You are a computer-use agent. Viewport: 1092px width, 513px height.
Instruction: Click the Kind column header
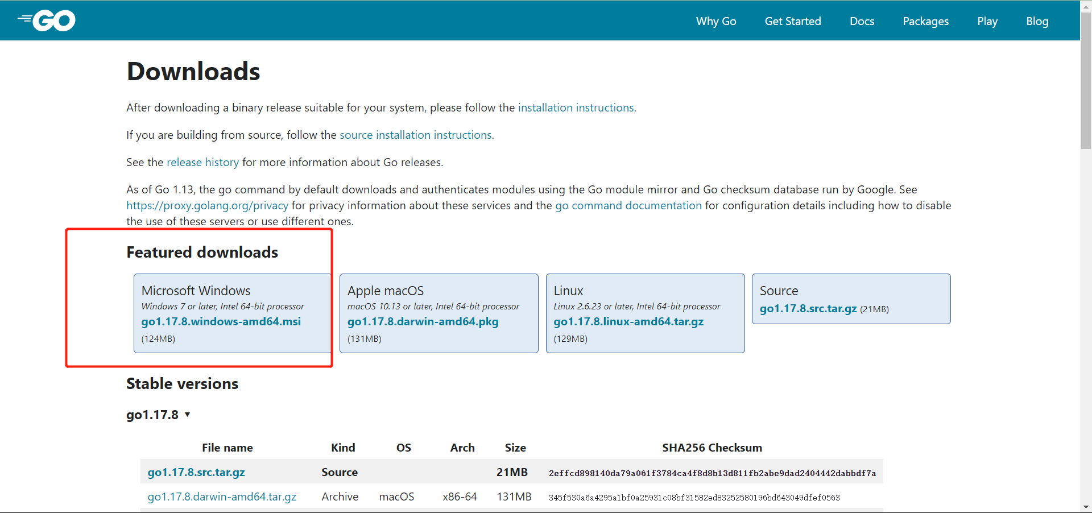pos(343,448)
